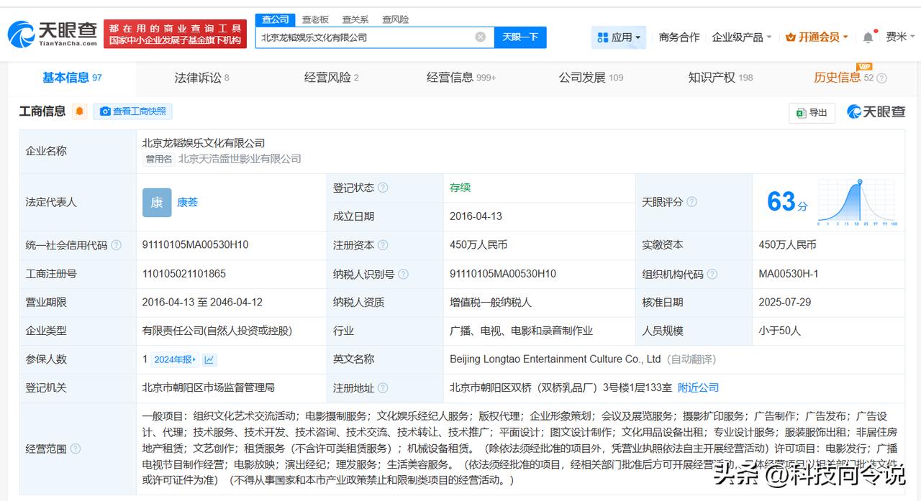Image resolution: width=921 pixels, height=501 pixels.
Task: Open legal representative 康荟 link
Action: pos(187,203)
